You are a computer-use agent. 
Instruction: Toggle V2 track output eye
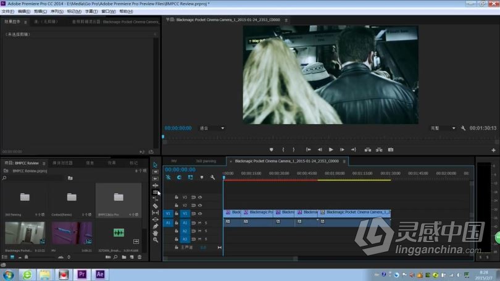point(200,206)
